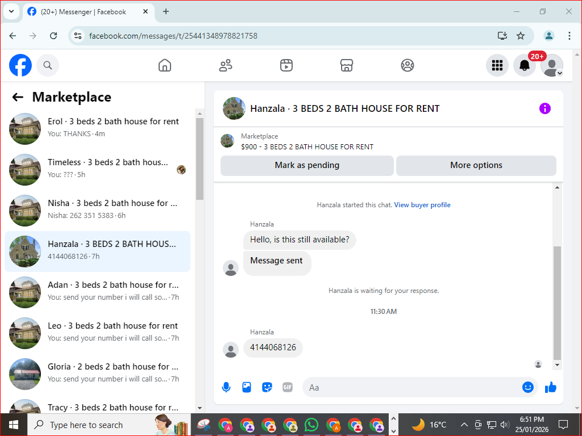Open the Facebook menu grid icon
The image size is (582, 436).
(497, 65)
